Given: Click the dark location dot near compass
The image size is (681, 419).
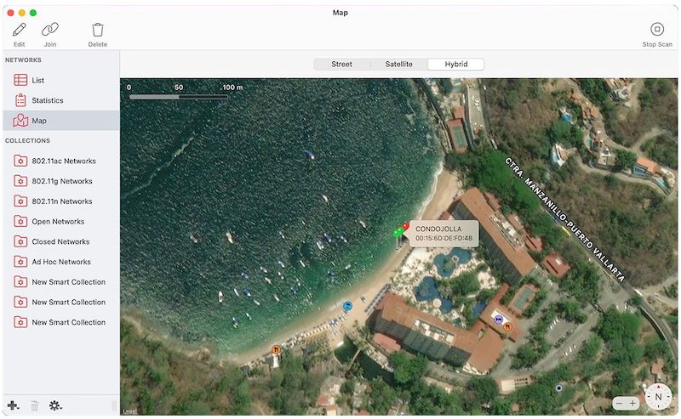Looking at the screenshot, I should click(559, 388).
